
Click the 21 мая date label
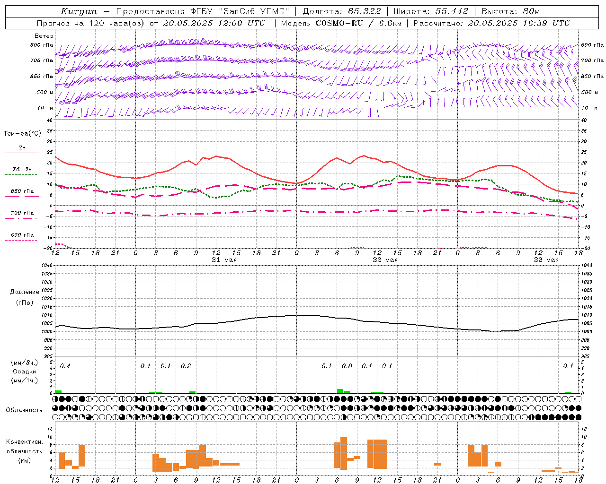[x=224, y=260]
